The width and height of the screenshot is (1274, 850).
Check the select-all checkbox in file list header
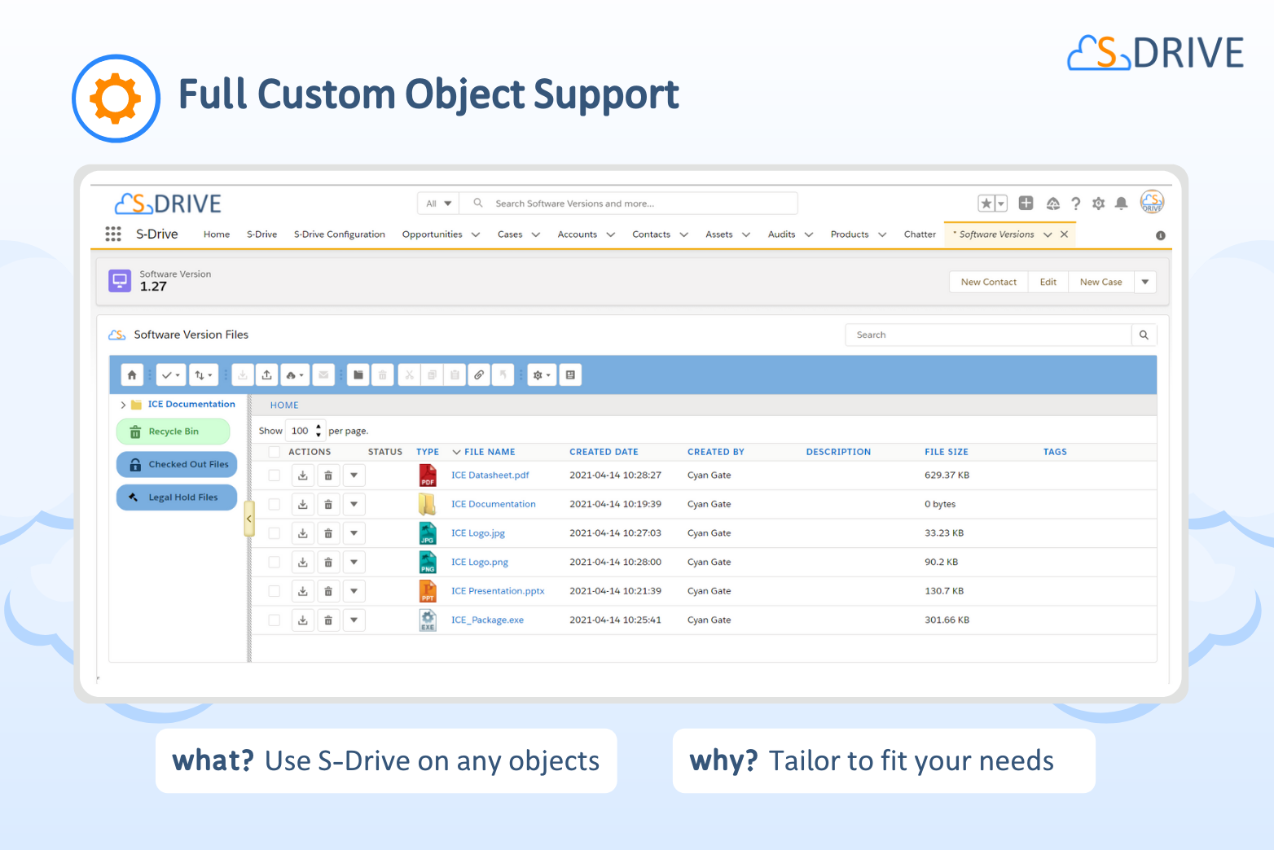point(274,451)
